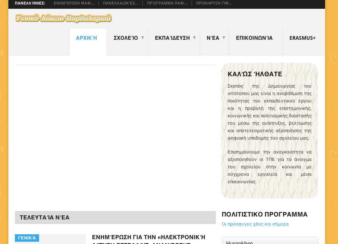Click the Ημερολόγιο widget box
Image resolution: width=338 pixels, height=244 pixels.
tap(270, 240)
